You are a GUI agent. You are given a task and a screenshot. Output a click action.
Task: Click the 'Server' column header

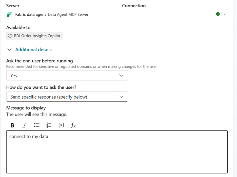13,6
